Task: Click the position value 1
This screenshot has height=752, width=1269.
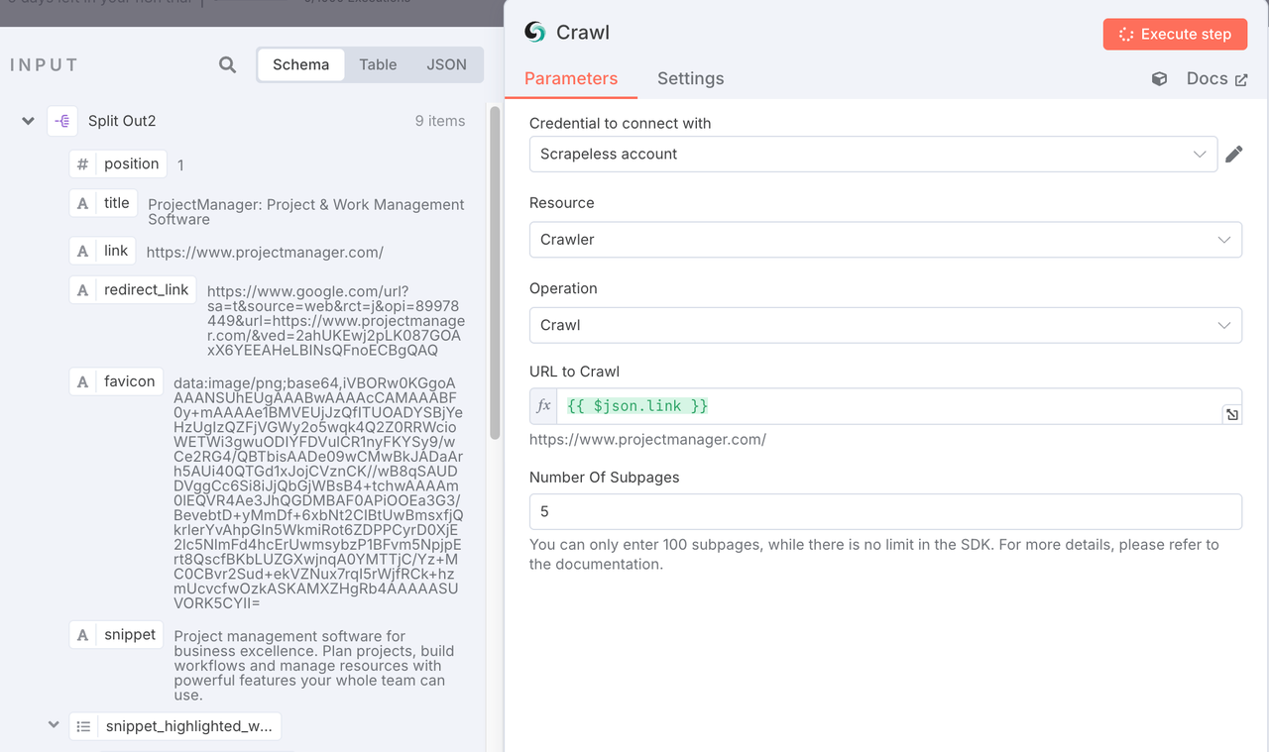Action: (x=180, y=165)
